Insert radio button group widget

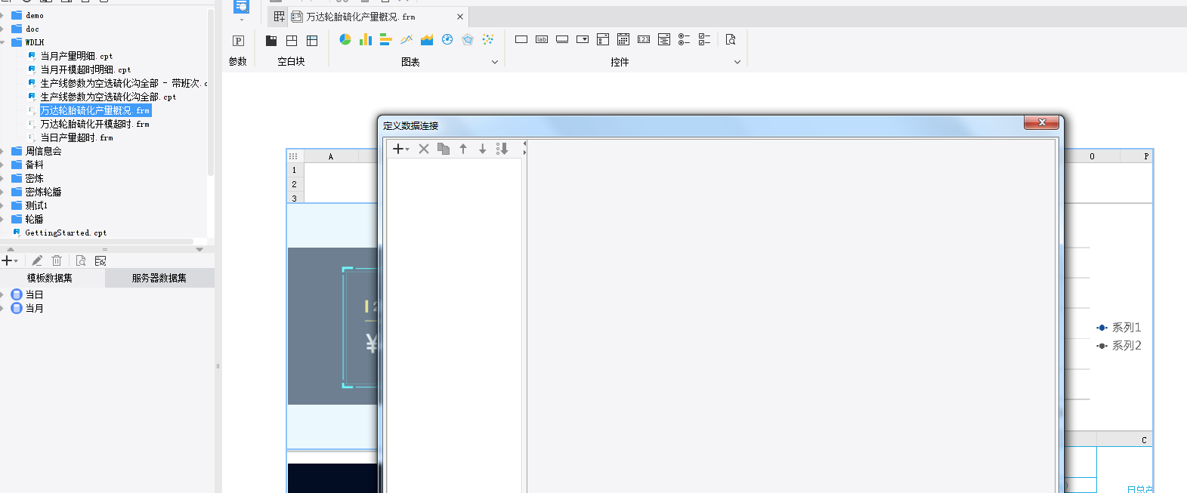[684, 39]
